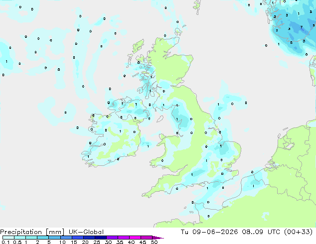This screenshot has width=316, height=244.
Task: Click the '0.1' legend scale value
Action: (5, 242)
